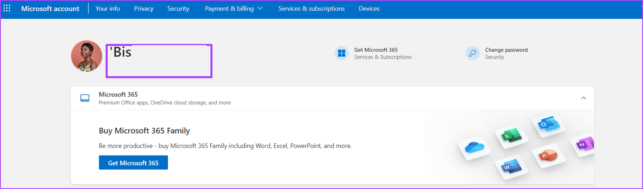Click Services & Subscriptions subtitle text

[383, 57]
